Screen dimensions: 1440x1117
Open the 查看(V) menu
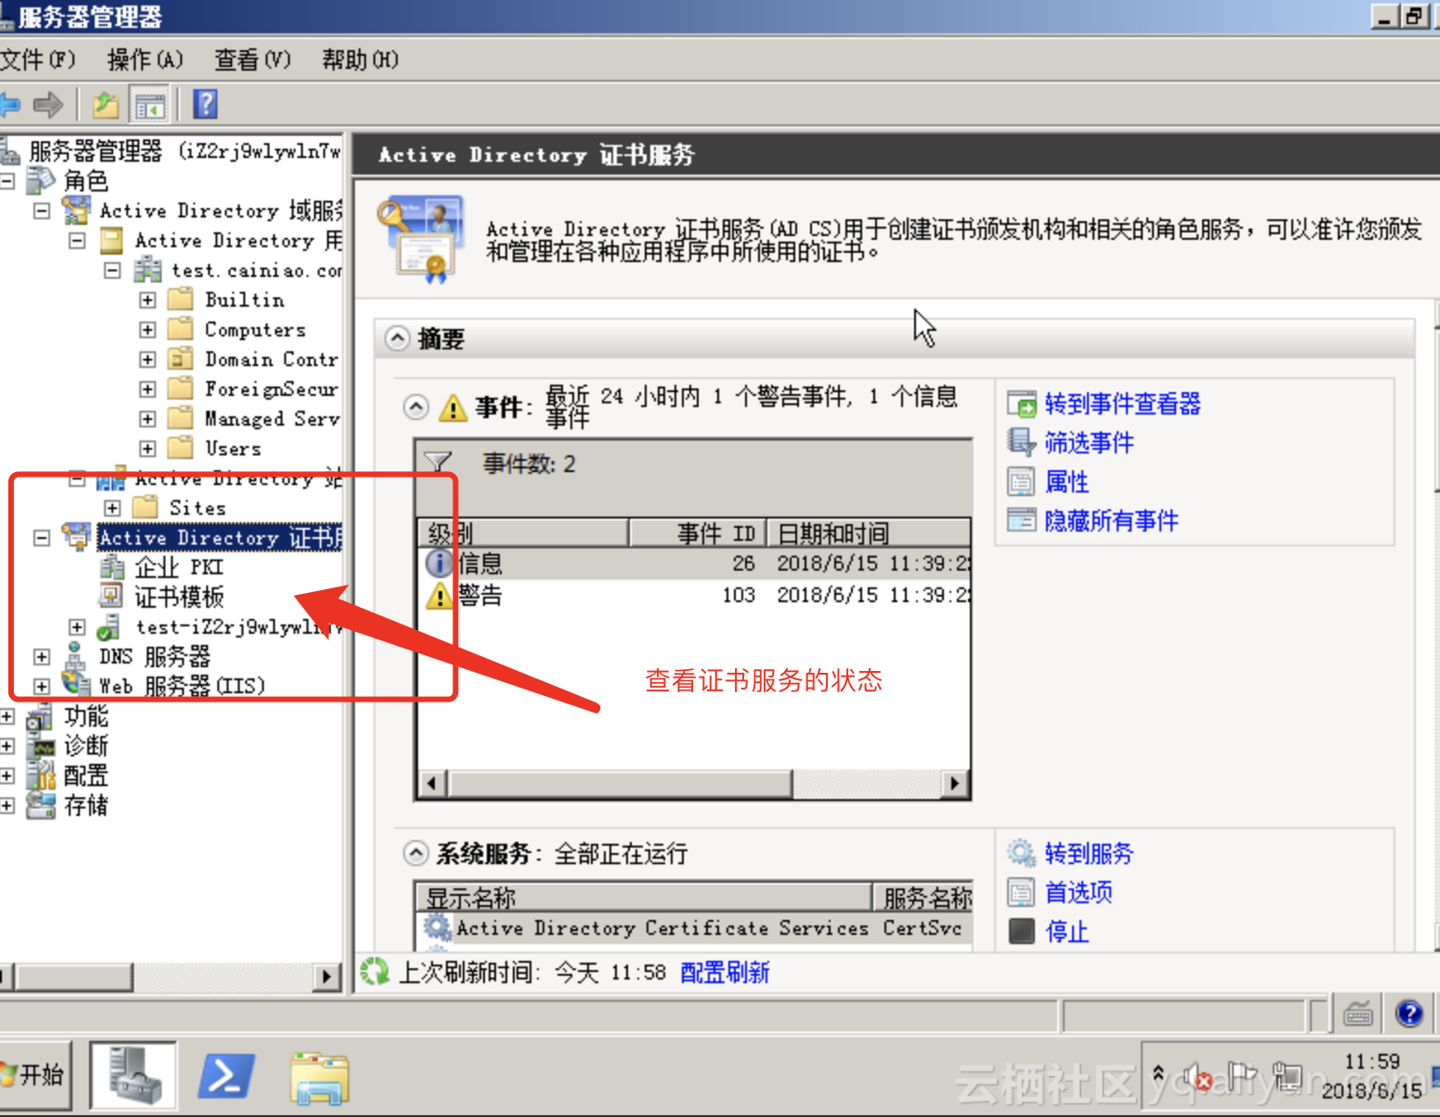[x=253, y=60]
